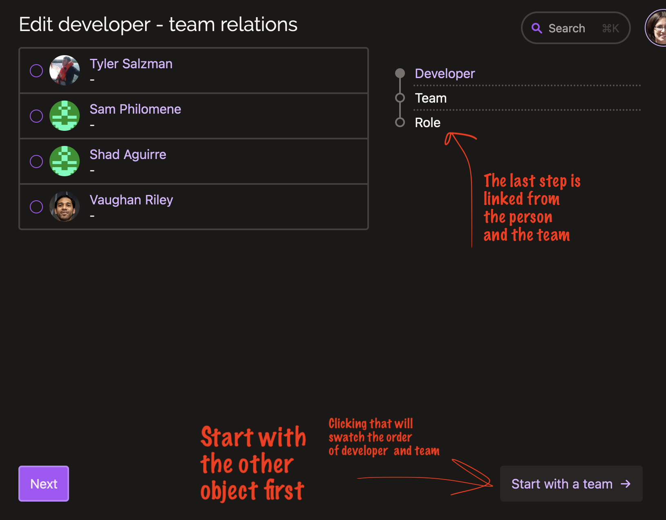Jump to the Team step
Screen dimensions: 666x520
(x=431, y=98)
